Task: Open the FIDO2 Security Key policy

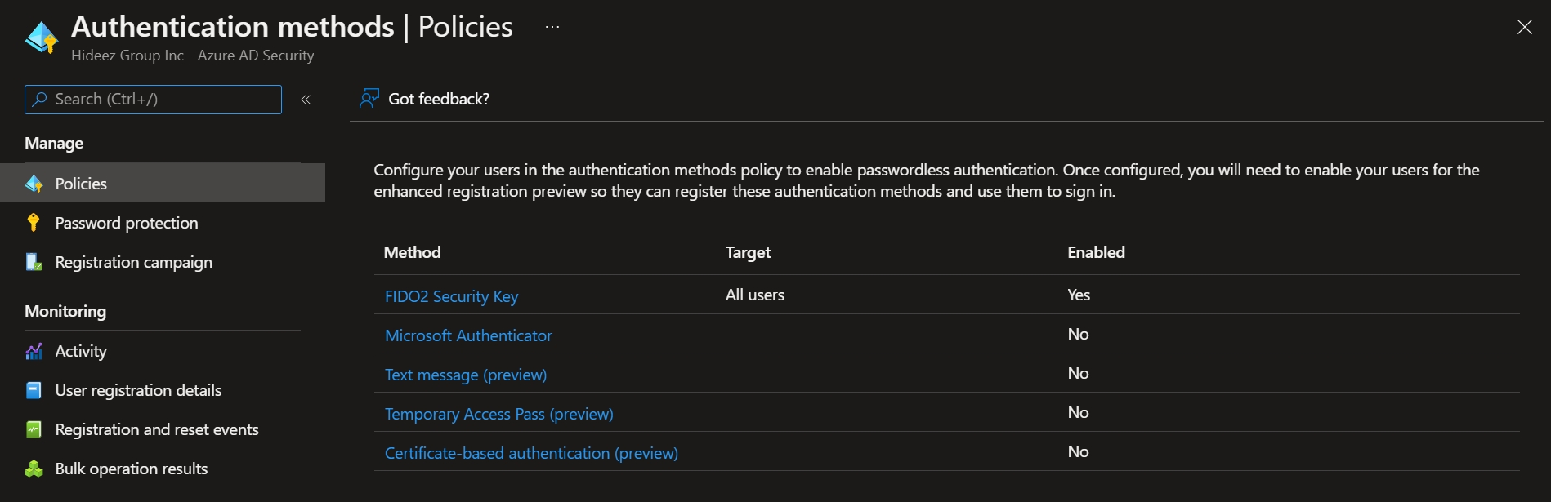Action: coord(451,296)
